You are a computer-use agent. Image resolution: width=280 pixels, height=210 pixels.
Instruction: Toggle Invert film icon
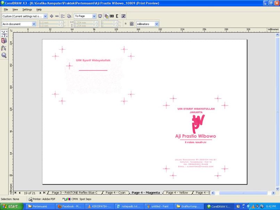coord(112,16)
